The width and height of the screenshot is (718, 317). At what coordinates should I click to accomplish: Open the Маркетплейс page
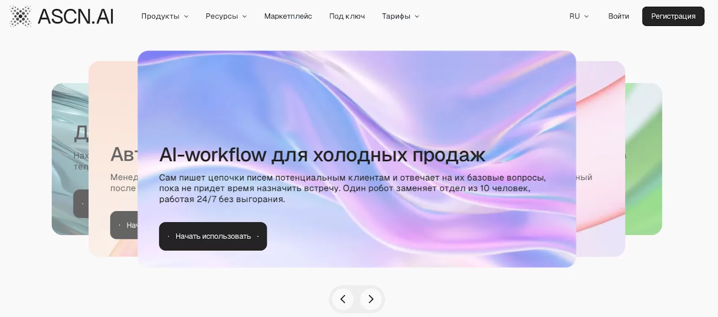pyautogui.click(x=288, y=16)
